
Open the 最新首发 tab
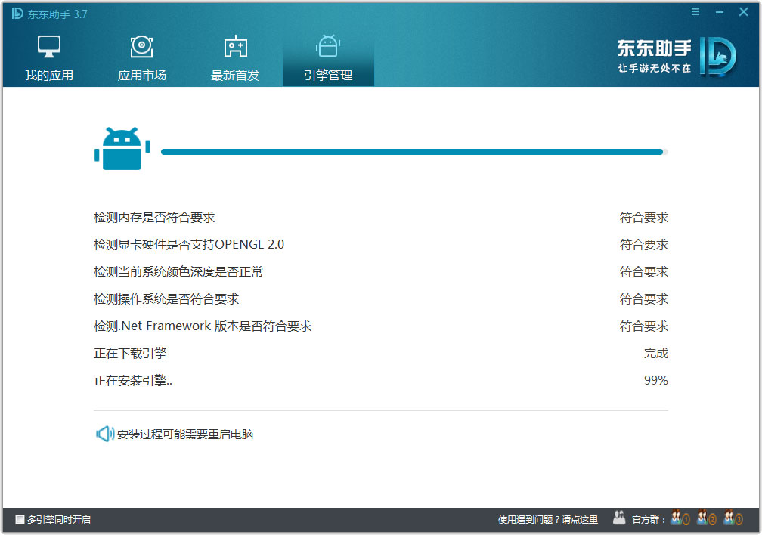coord(235,58)
